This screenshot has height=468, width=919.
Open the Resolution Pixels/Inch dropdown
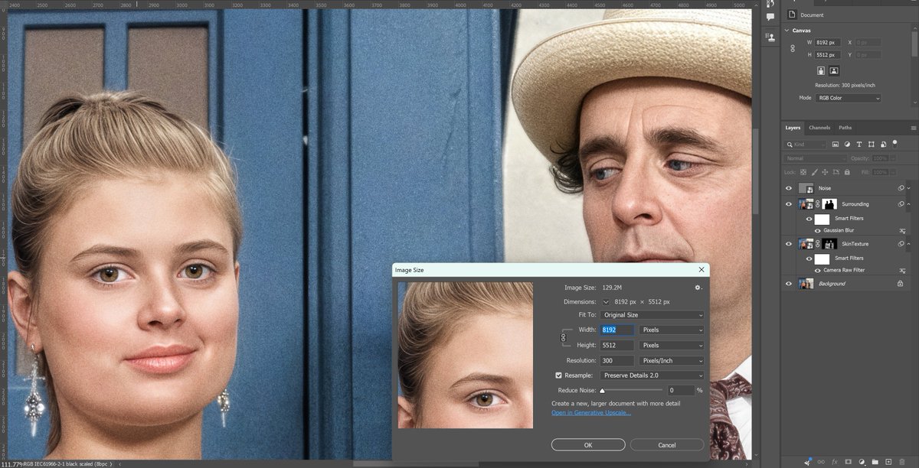tap(672, 361)
